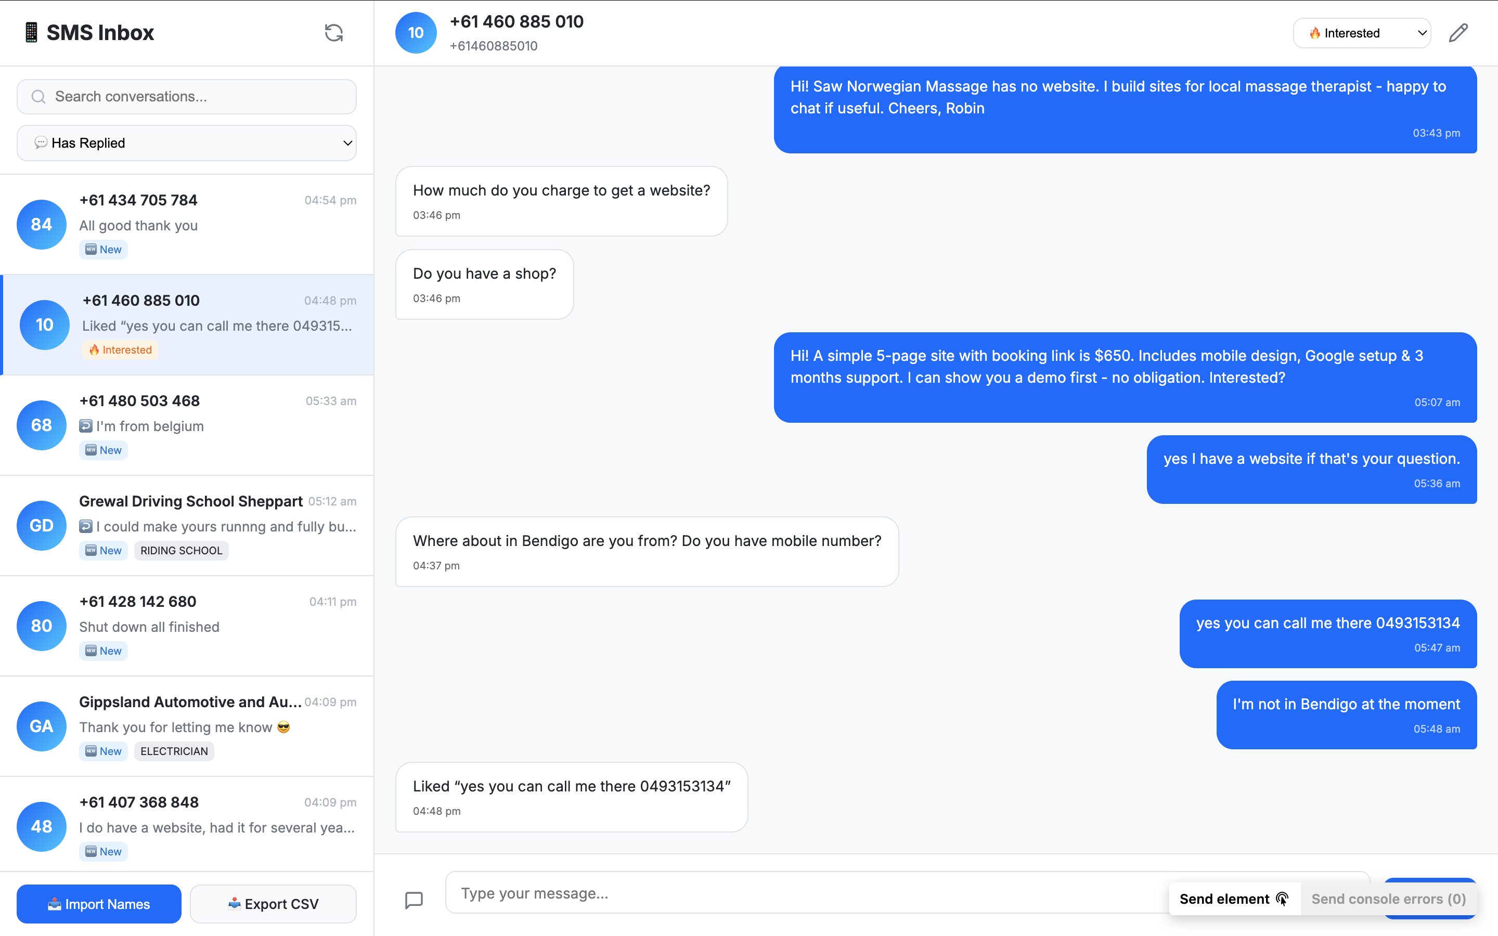The height and width of the screenshot is (936, 1498).
Task: Click the magnifier icon in the search bar
Action: [x=38, y=97]
